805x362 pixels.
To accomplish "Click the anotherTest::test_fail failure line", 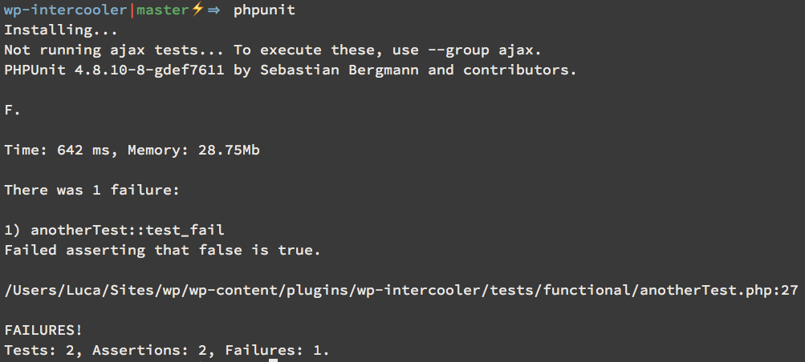I will point(114,231).
